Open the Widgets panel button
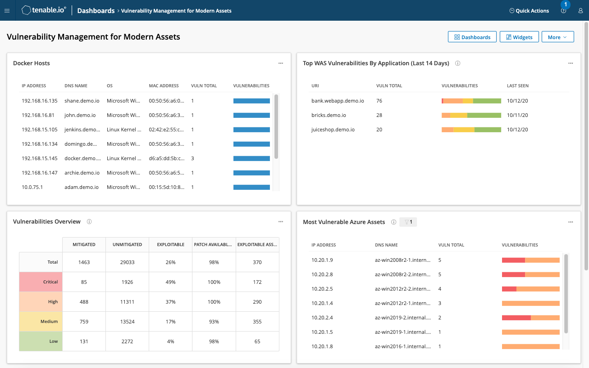589x368 pixels. 519,36
